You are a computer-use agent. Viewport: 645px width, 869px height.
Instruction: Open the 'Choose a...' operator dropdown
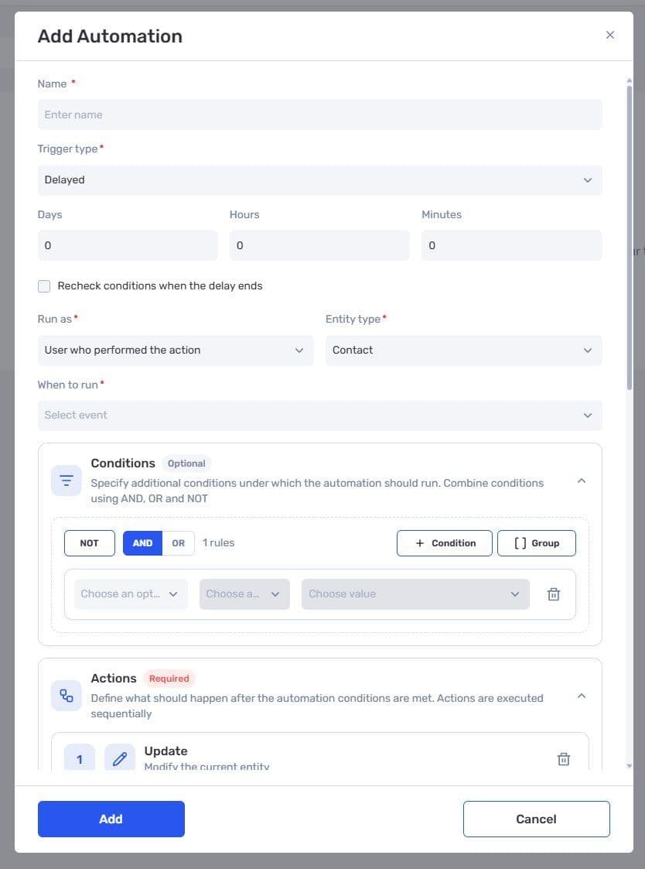pos(244,594)
